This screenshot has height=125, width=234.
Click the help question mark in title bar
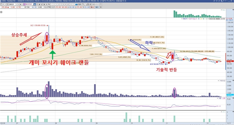(x=226, y=1)
